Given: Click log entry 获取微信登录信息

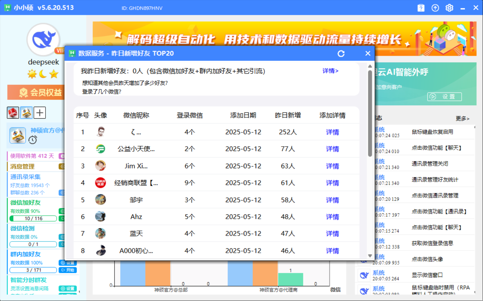Looking at the screenshot, I should tap(432, 243).
